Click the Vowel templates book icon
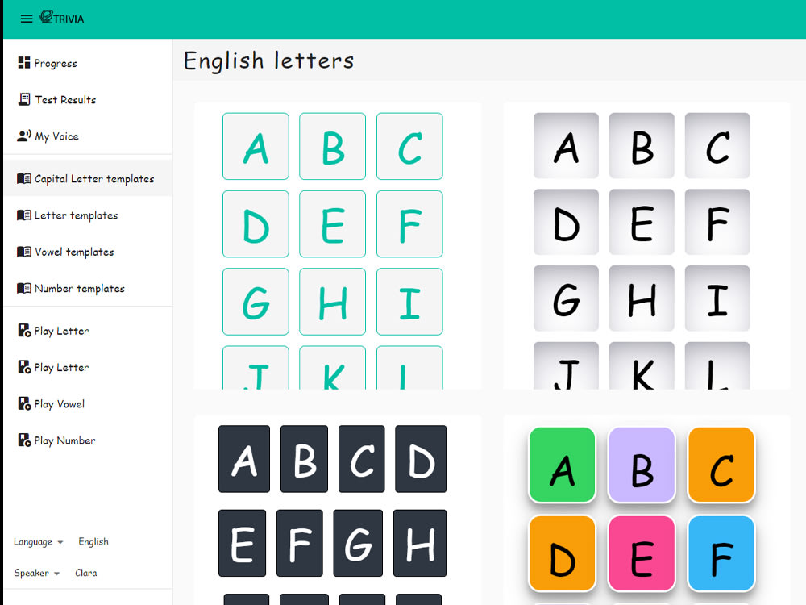806x605 pixels. pyautogui.click(x=23, y=252)
